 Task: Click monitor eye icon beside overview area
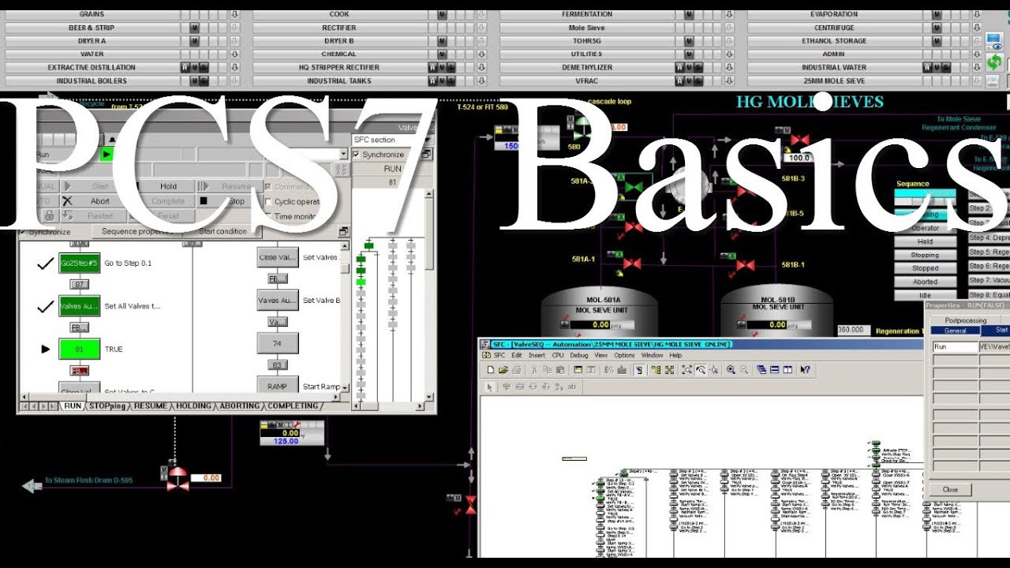(x=994, y=41)
